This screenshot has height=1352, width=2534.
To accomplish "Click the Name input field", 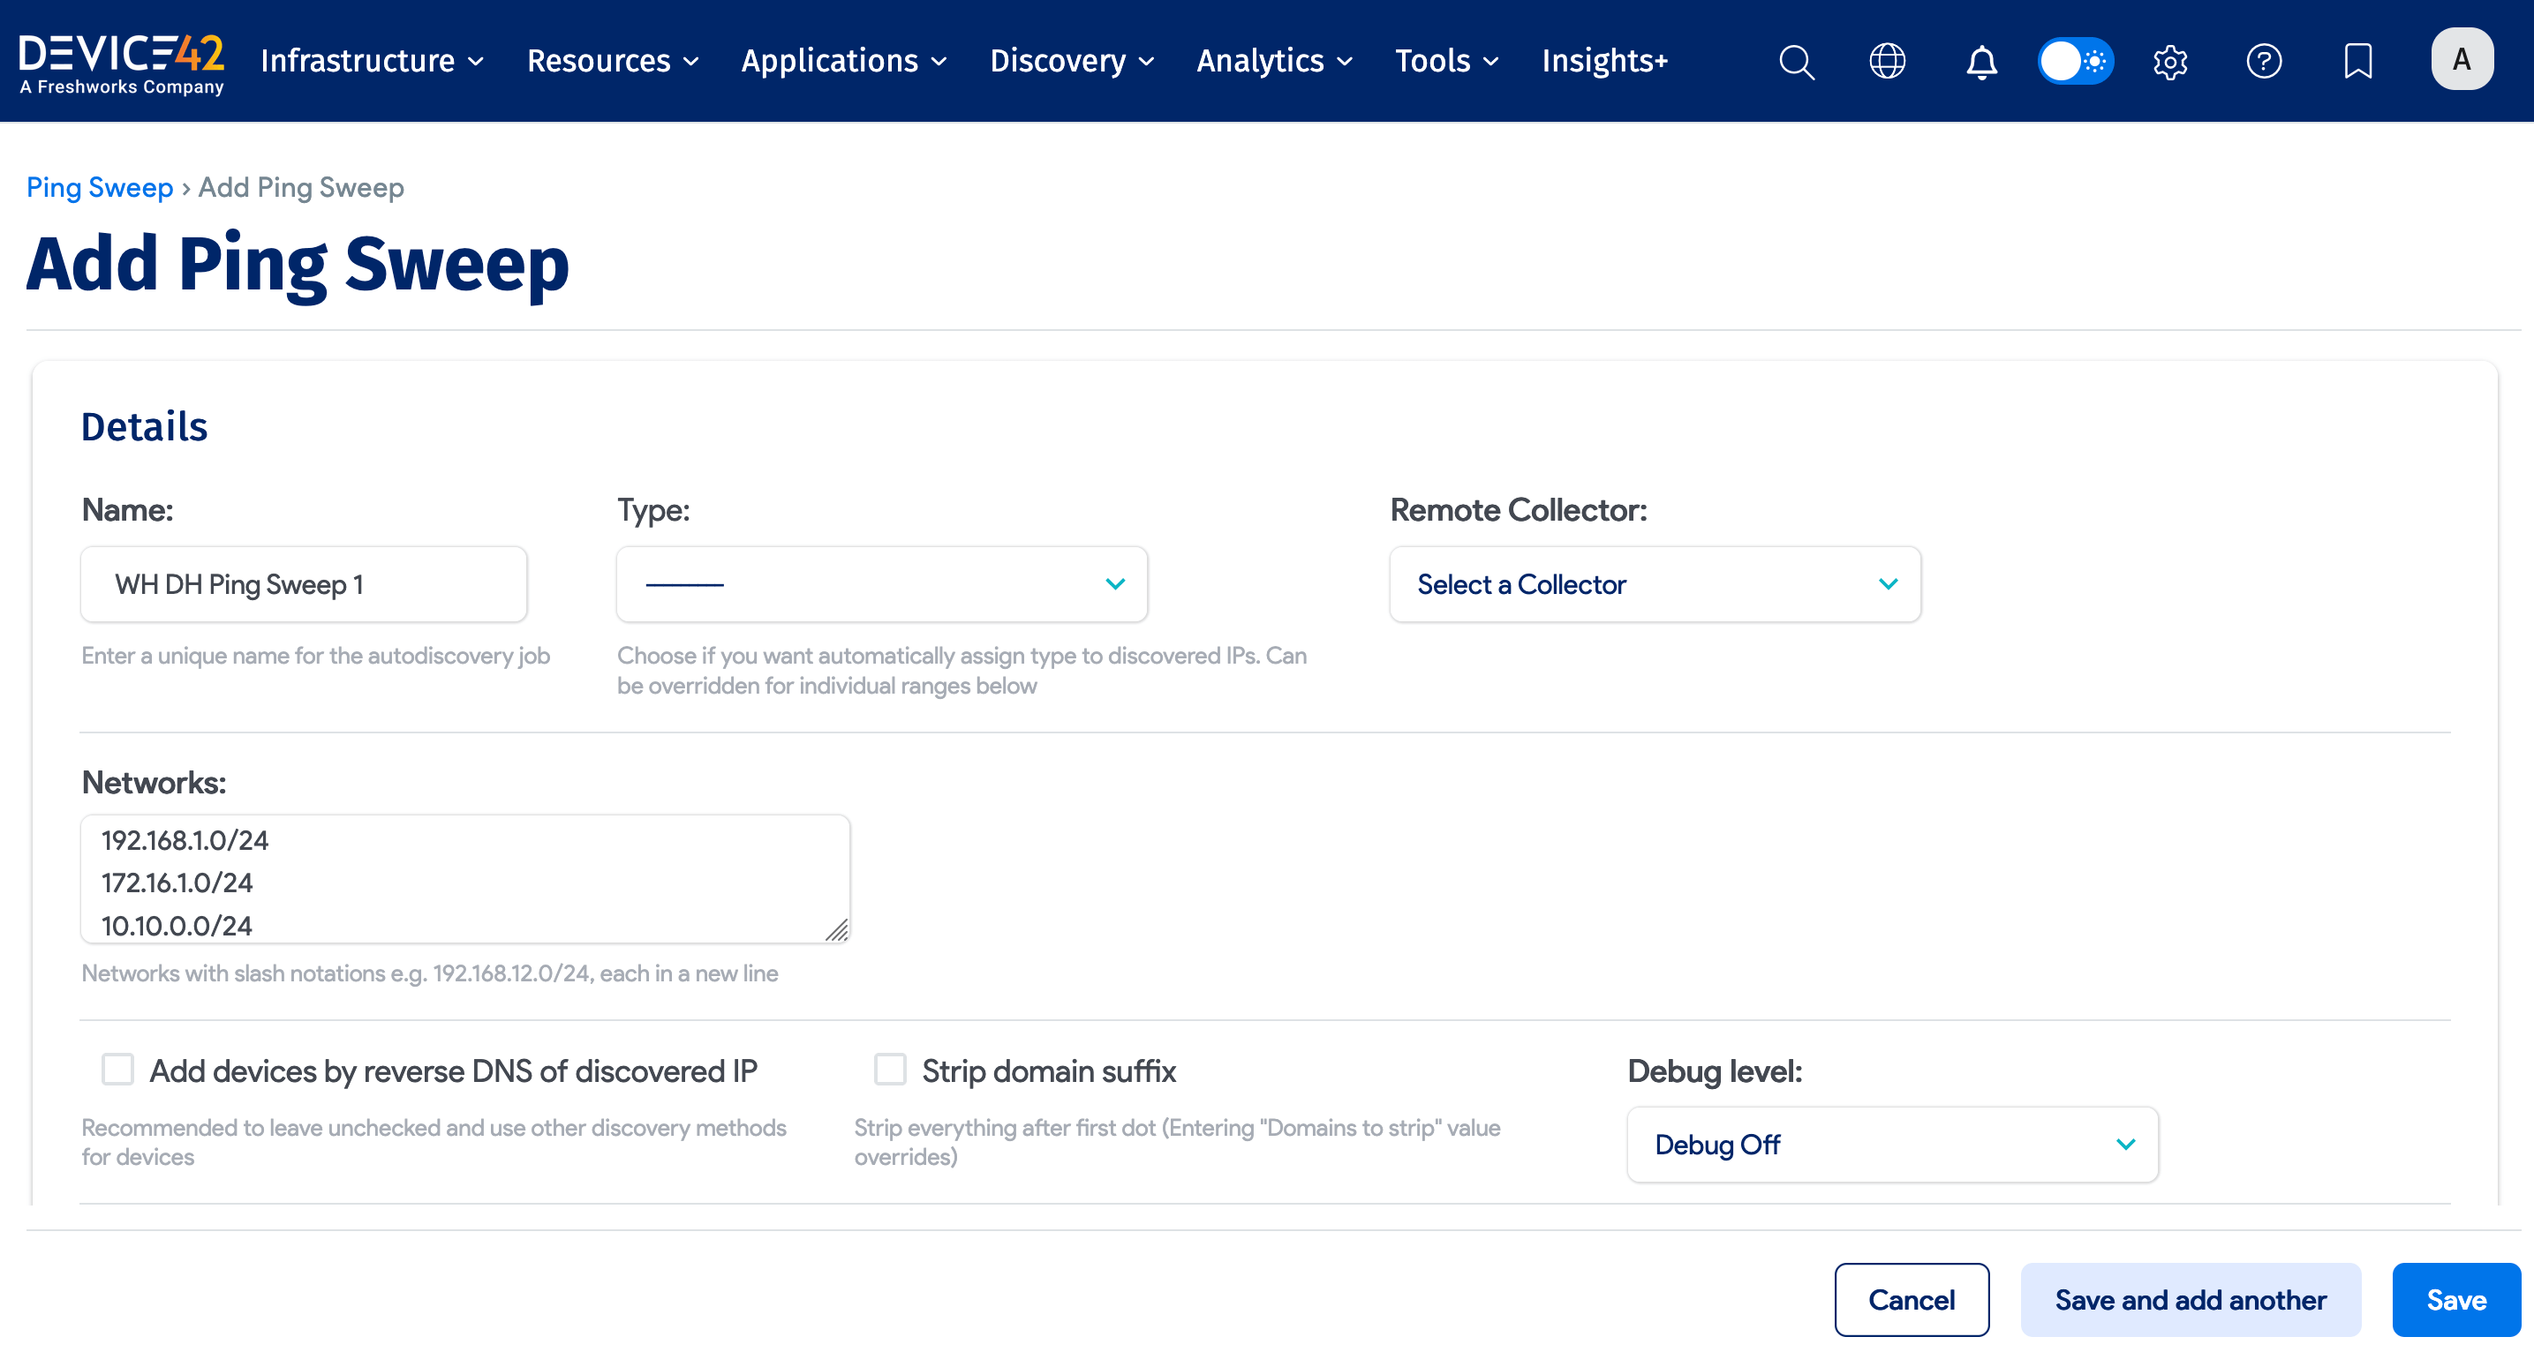I will coord(303,584).
